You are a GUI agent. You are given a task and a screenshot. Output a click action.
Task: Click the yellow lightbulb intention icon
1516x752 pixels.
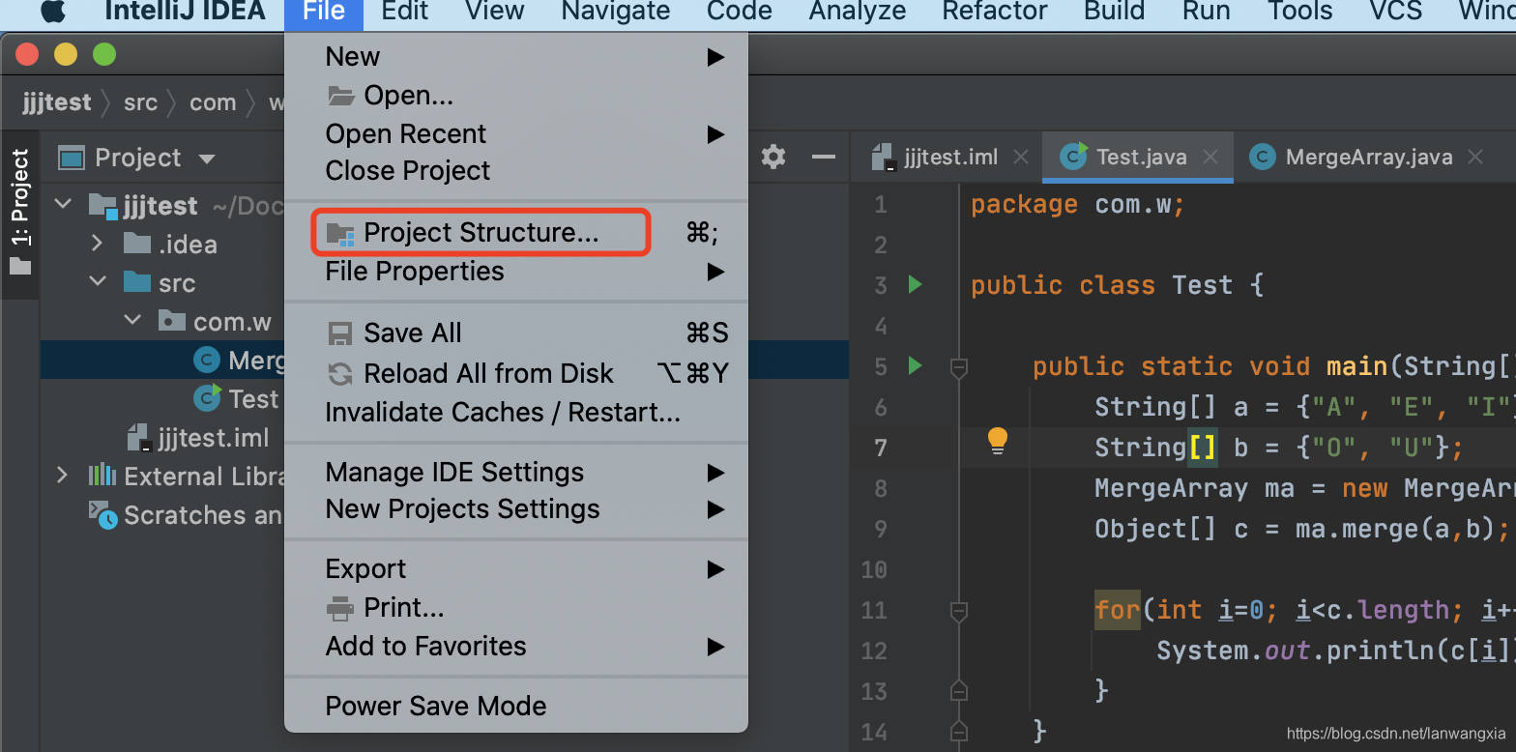click(997, 442)
